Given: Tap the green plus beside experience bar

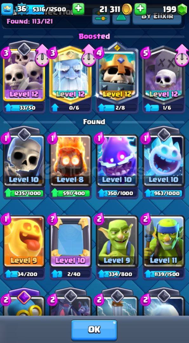Looking at the screenshot, I should (x=78, y=9).
